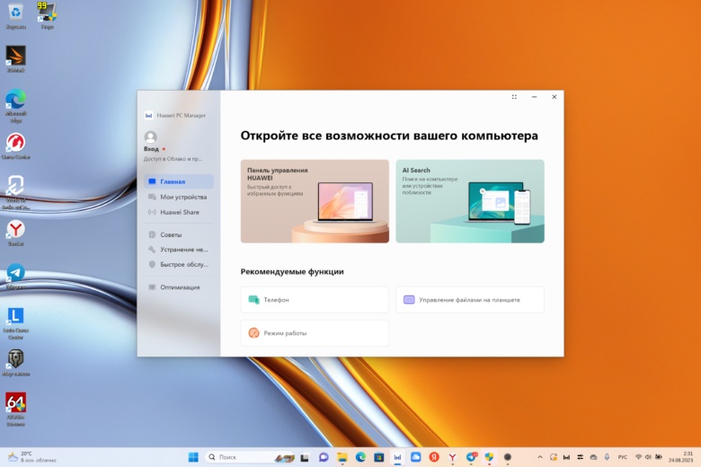Select the AIDA64 Extreme desktop shortcut
The height and width of the screenshot is (467, 701).
(15, 409)
